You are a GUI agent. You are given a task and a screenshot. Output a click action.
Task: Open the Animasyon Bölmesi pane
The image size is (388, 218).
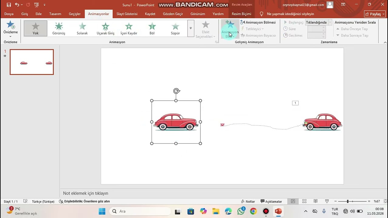coord(258,22)
